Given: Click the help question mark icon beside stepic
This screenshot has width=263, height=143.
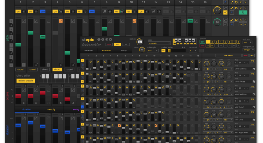Looking at the screenshot, I should point(99,39).
